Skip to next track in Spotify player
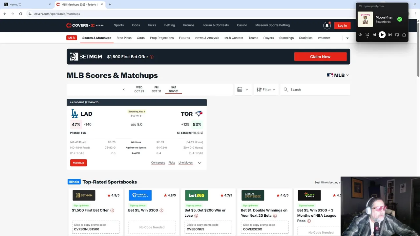The width and height of the screenshot is (420, 236). (x=390, y=35)
